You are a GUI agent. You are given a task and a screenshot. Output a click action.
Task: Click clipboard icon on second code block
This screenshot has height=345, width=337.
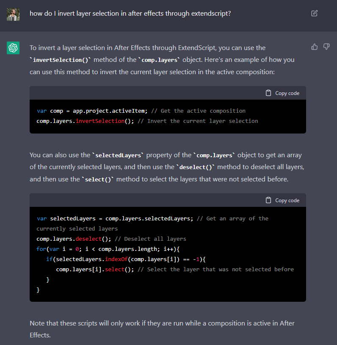tap(268, 200)
